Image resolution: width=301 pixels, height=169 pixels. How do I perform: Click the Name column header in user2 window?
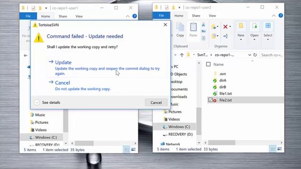[218, 64]
